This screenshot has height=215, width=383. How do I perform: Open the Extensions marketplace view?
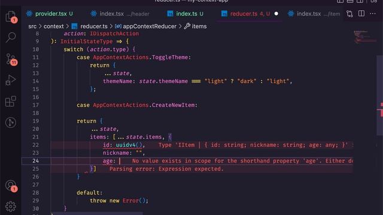[x=11, y=101]
